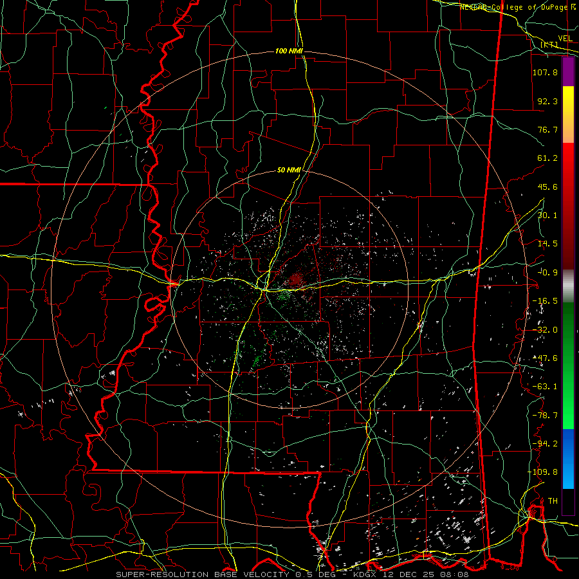Click the -78.7 velocity scale value
Screen dimensions: 579x579
(x=545, y=416)
